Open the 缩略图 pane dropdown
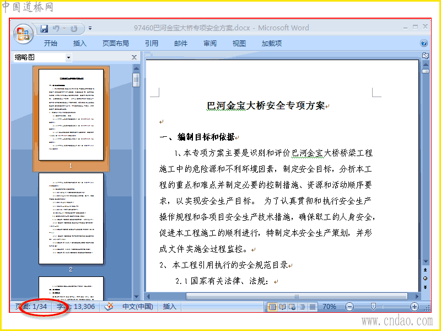This screenshot has height=331, width=441. pyautogui.click(x=68, y=58)
